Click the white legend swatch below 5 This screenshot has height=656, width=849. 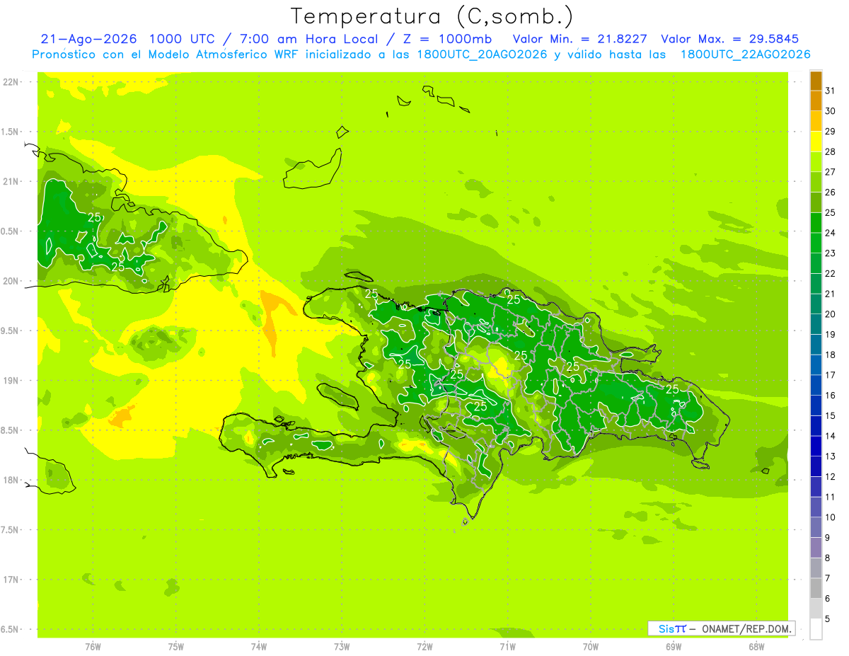pyautogui.click(x=816, y=628)
